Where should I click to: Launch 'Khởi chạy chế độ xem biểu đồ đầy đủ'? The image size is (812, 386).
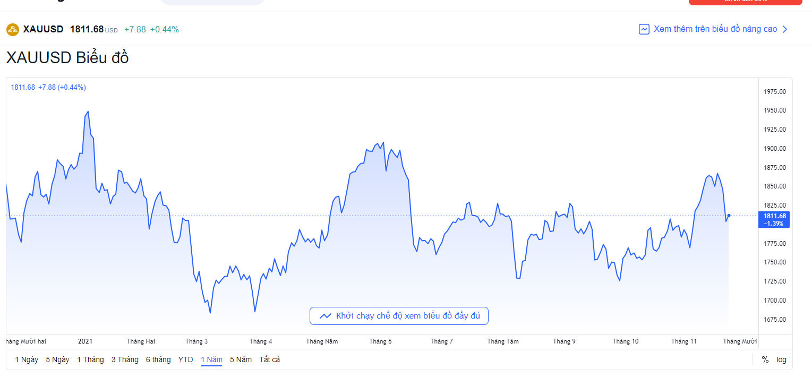click(399, 316)
